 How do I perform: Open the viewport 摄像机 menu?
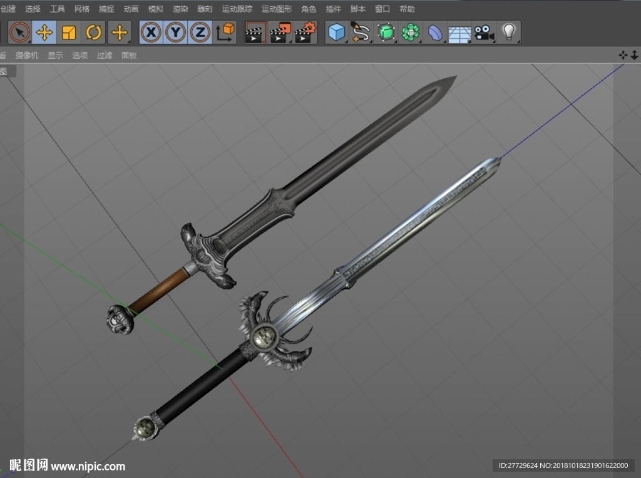(x=27, y=55)
